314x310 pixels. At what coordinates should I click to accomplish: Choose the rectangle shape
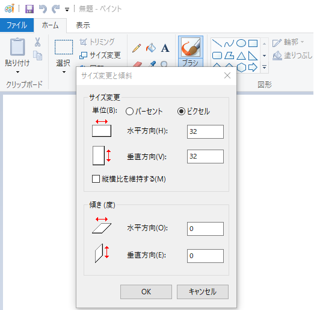point(253,43)
